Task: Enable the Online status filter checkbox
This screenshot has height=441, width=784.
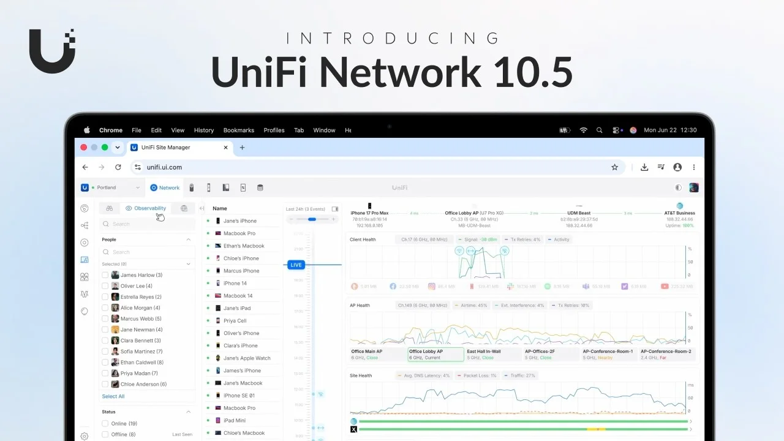Action: [105, 423]
